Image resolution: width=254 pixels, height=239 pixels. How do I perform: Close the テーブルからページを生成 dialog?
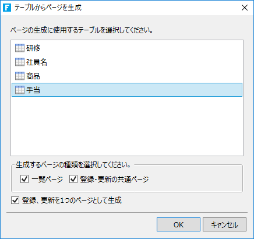(245, 8)
